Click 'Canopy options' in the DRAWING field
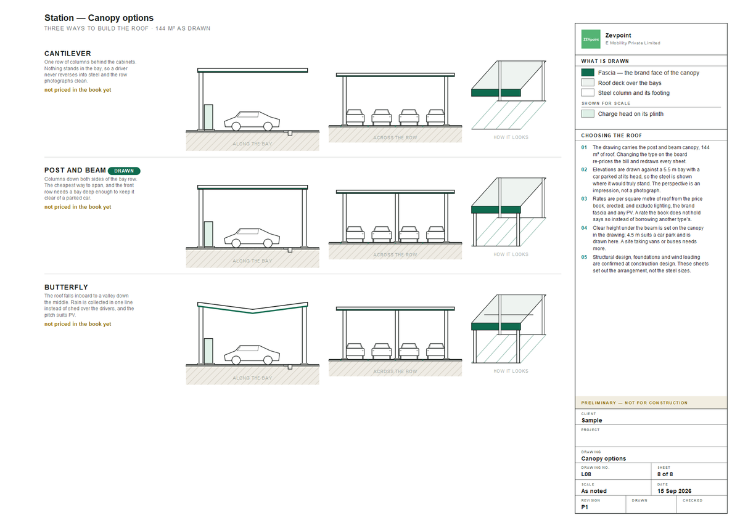 [x=604, y=459]
